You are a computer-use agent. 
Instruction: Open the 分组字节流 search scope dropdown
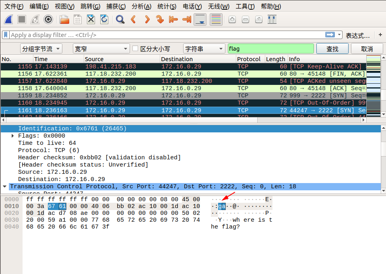(41, 49)
